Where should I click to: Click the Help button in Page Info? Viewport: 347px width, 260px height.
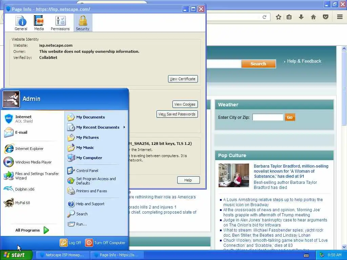[x=188, y=180]
